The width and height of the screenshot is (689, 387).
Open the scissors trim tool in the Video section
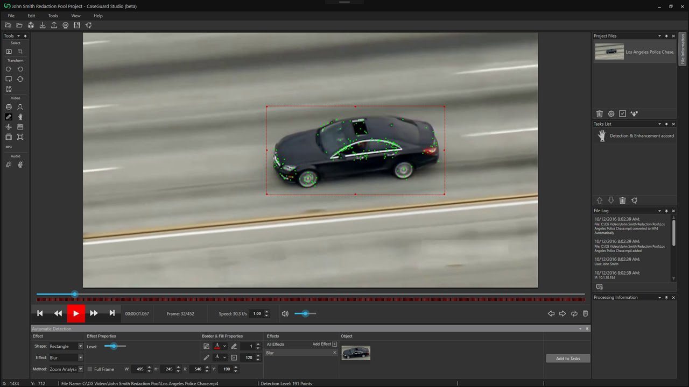tap(8, 127)
